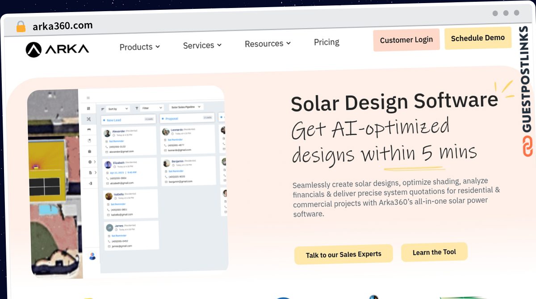Click Leonardo's avatar photo
The image size is (536, 299).
(166, 132)
